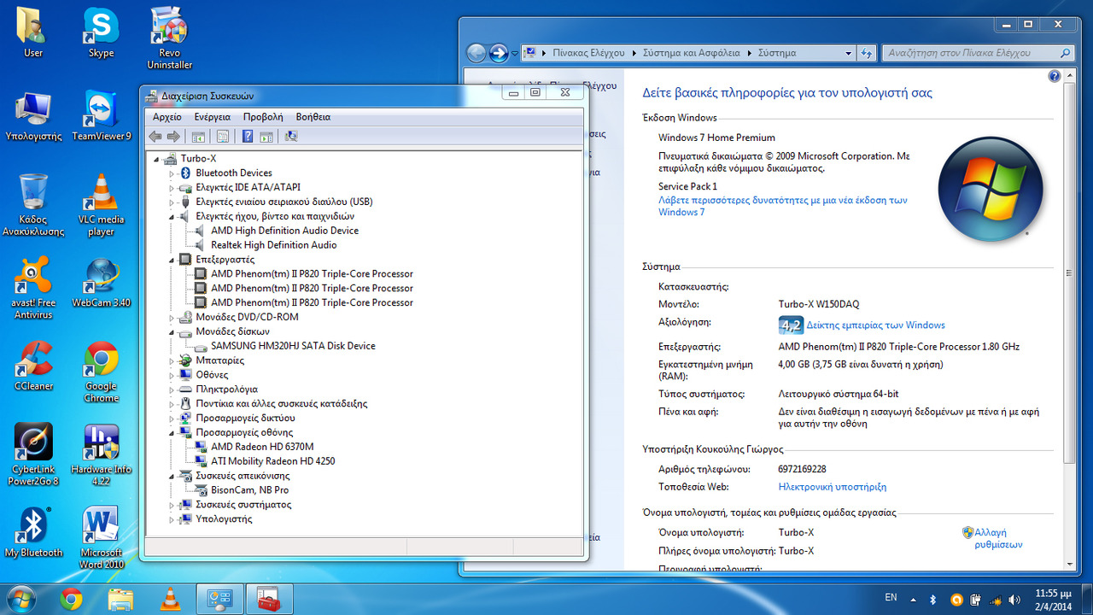Image resolution: width=1093 pixels, height=615 pixels.
Task: Select SAMSUNG HM320HJ SATA Disk Device
Action: (x=293, y=346)
